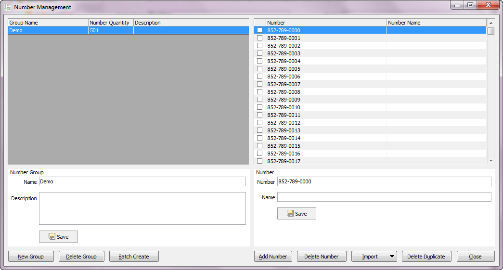Image resolution: width=503 pixels, height=270 pixels.
Task: Open the Import dropdown arrow
Action: point(392,257)
